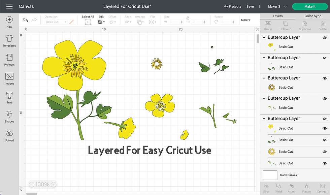330x195 pixels.
Task: Zoom out with the minus button
Action: click(x=32, y=185)
